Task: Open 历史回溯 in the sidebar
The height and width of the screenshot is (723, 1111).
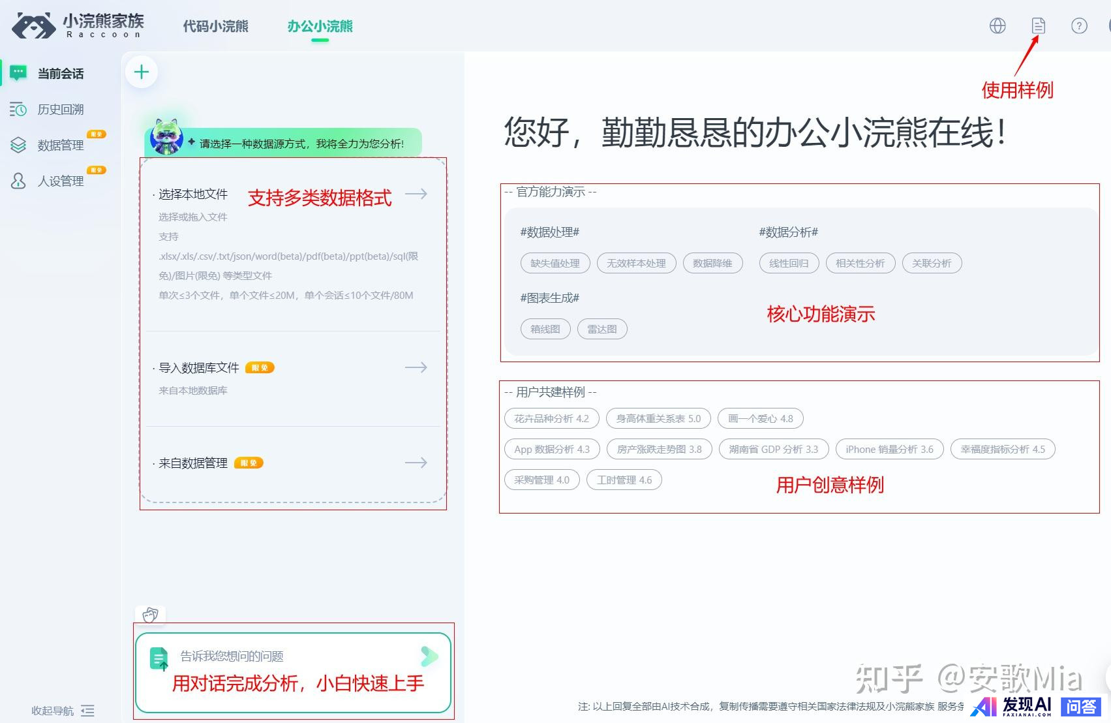Action: (x=60, y=110)
